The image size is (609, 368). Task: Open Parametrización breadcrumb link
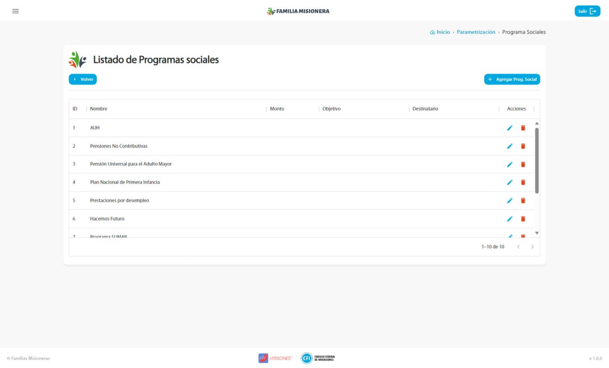point(476,32)
